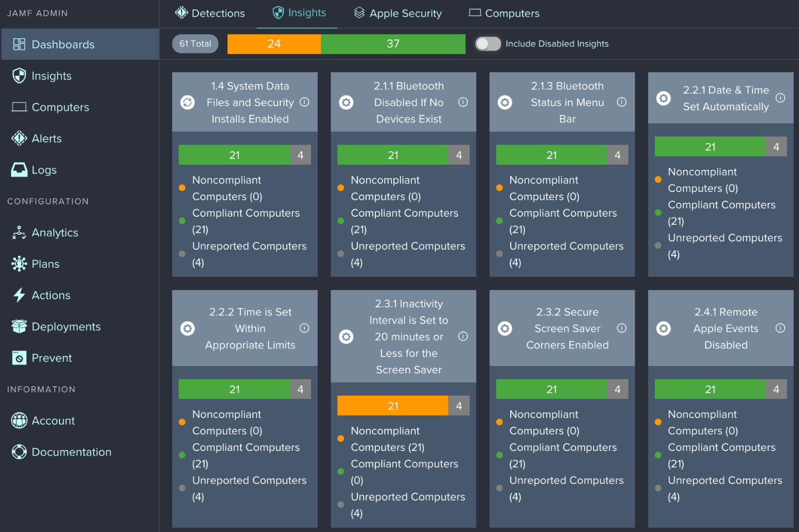This screenshot has width=799, height=532.
Task: Click green 21 bar on 2.2.1 Date & Time card
Action: tap(710, 147)
